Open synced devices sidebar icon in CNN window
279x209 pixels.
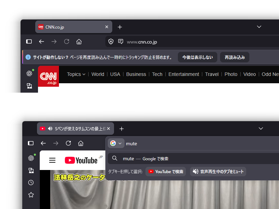29,86
